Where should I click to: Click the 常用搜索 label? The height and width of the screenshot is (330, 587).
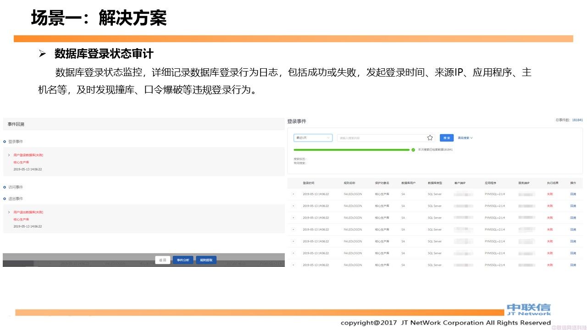[299, 163]
